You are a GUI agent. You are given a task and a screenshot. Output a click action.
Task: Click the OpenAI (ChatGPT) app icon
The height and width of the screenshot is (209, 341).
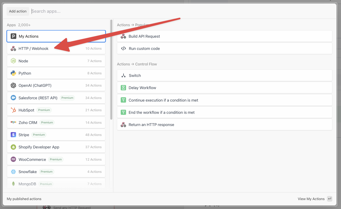coord(13,86)
